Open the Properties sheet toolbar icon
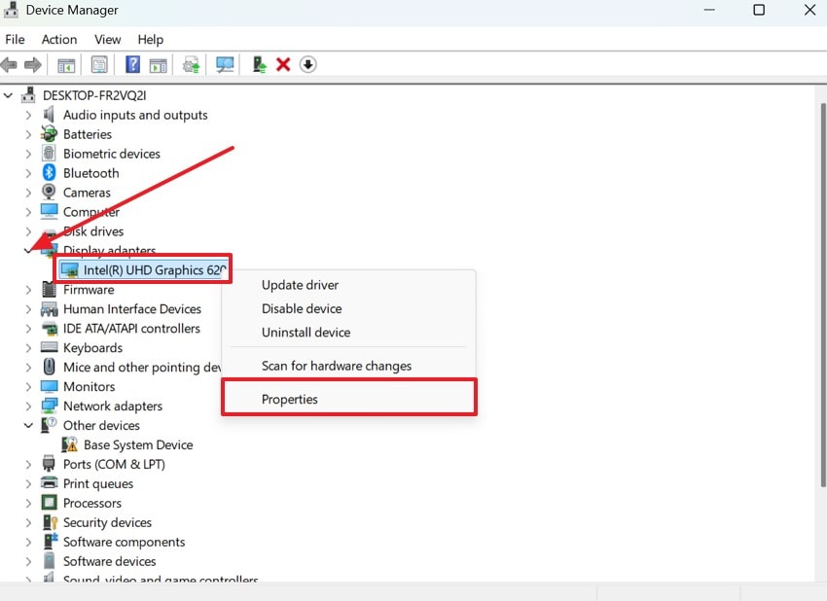The height and width of the screenshot is (601, 827). (99, 65)
